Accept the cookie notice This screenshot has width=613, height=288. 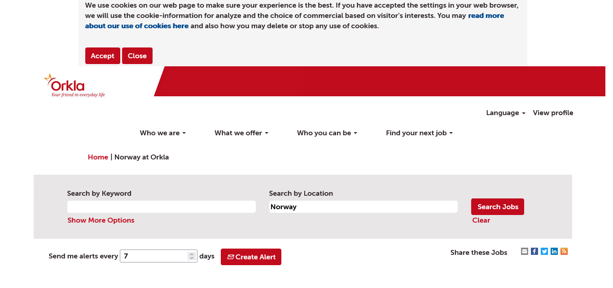point(102,56)
